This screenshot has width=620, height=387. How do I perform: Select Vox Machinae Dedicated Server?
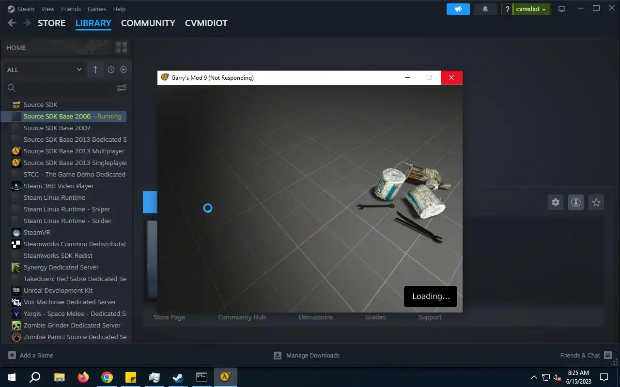coord(63,302)
